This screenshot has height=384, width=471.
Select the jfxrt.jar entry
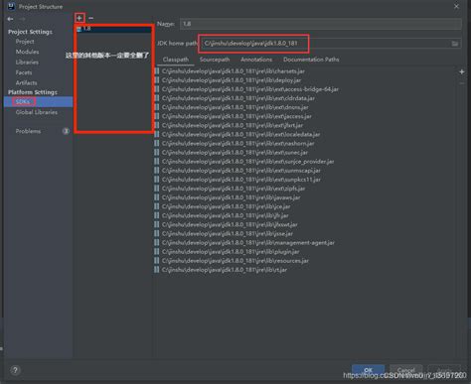229,125
